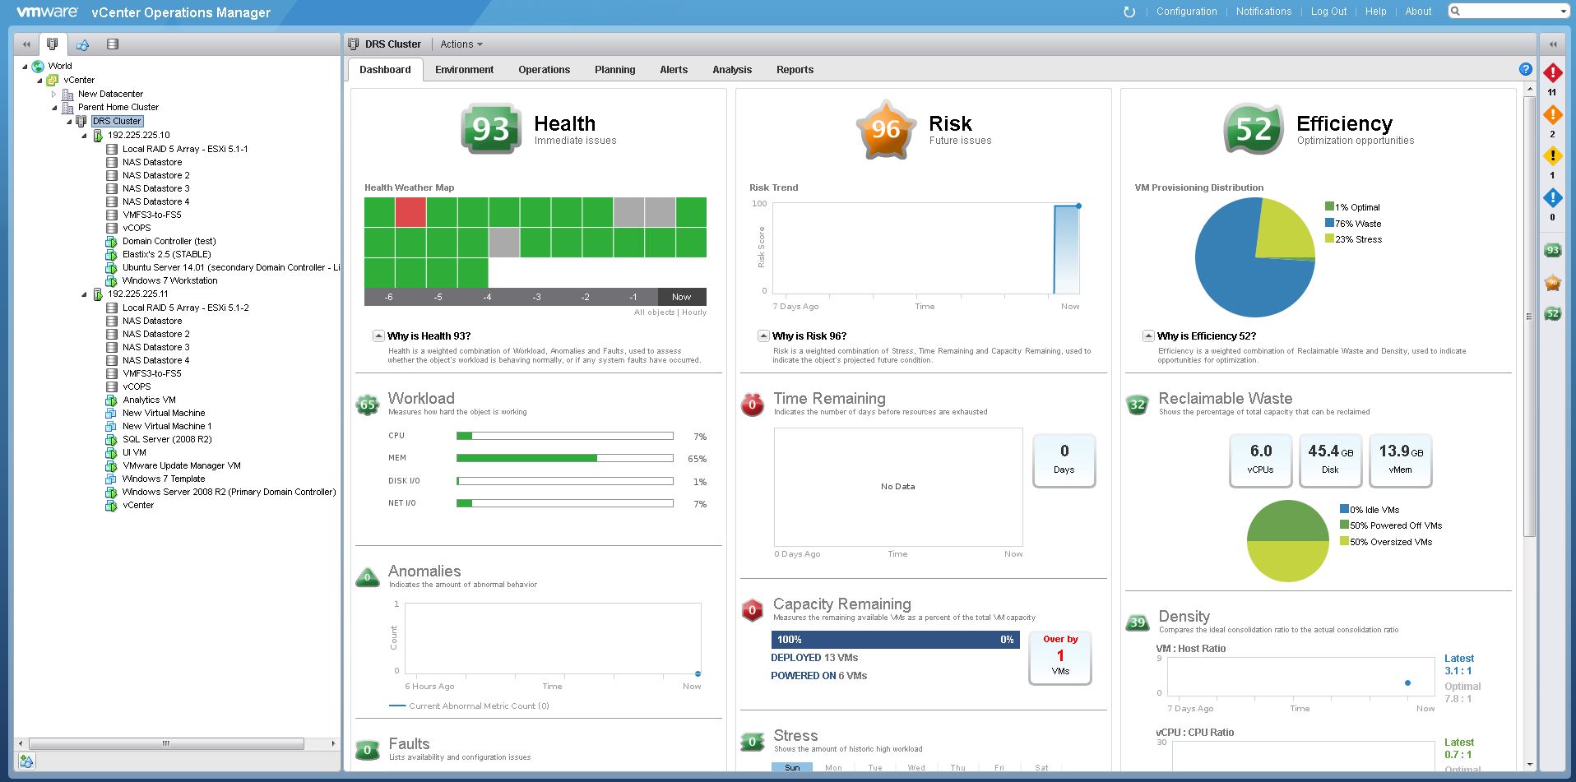Click the Faults 0 badge
This screenshot has width=1576, height=782.
[368, 750]
